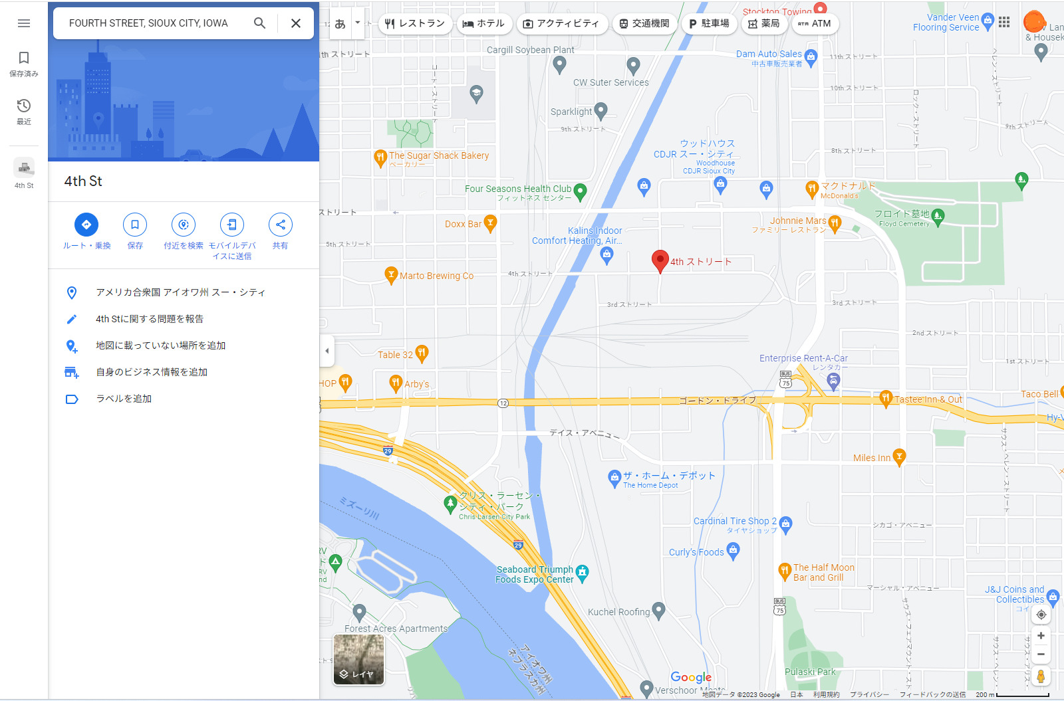This screenshot has width=1064, height=701.
Task: Open the Saved places sidebar item
Action: [24, 64]
